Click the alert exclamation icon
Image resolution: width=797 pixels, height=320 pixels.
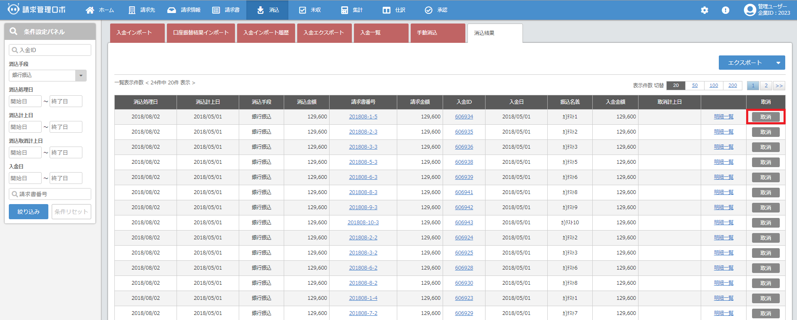tap(726, 10)
